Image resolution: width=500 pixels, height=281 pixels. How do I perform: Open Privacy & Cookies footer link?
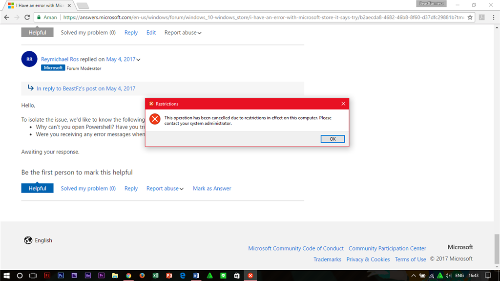pos(368,259)
